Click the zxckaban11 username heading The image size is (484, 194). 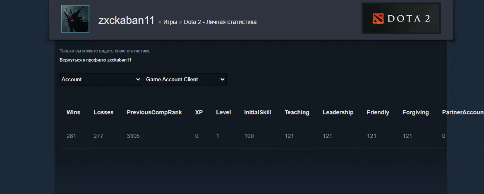coord(126,21)
